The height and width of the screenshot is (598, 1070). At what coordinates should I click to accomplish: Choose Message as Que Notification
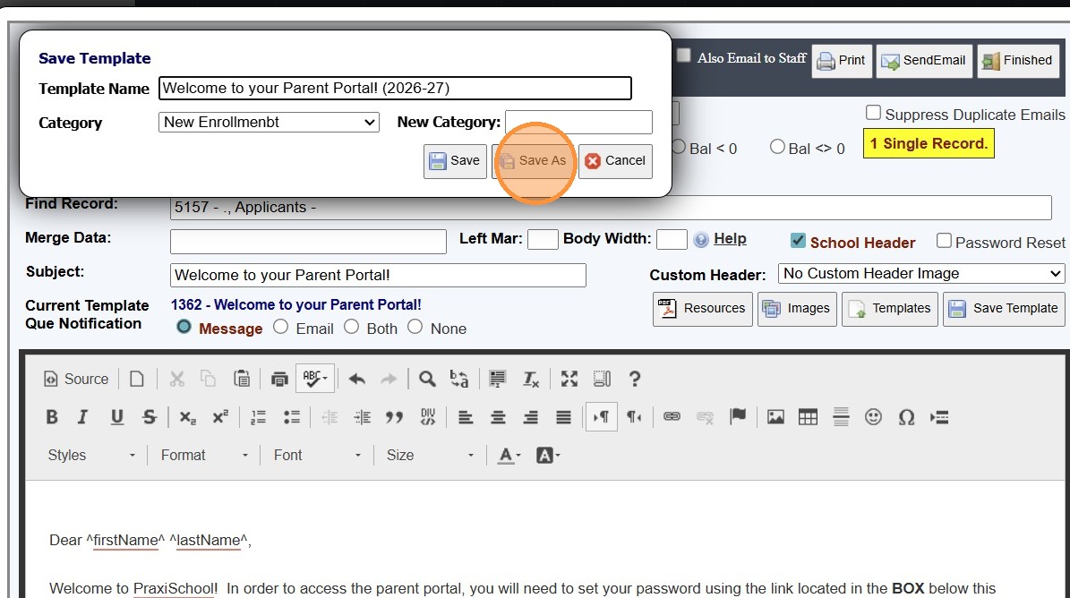pos(184,327)
